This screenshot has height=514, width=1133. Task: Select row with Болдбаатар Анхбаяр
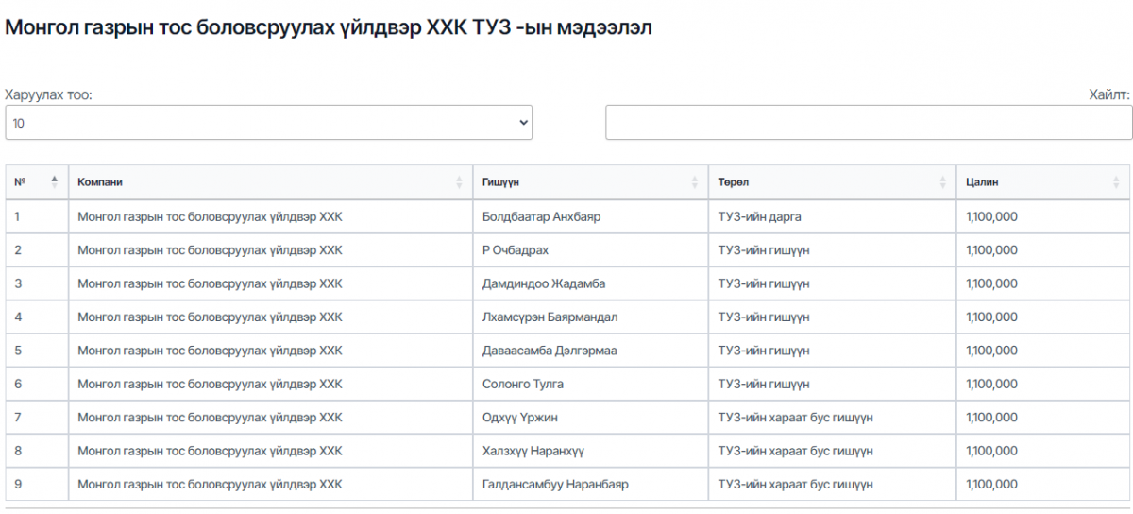tap(541, 216)
